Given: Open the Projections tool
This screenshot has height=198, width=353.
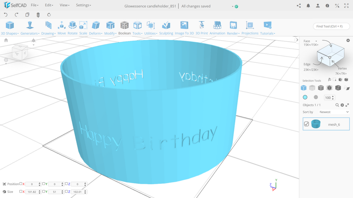Looking at the screenshot, I should coord(250,28).
